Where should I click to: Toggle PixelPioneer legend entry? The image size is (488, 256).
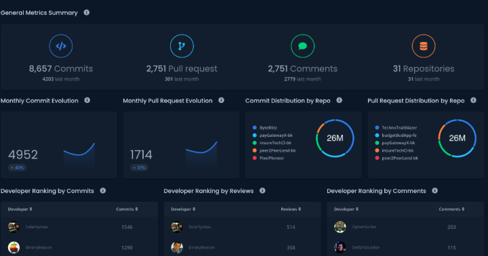(x=268, y=158)
